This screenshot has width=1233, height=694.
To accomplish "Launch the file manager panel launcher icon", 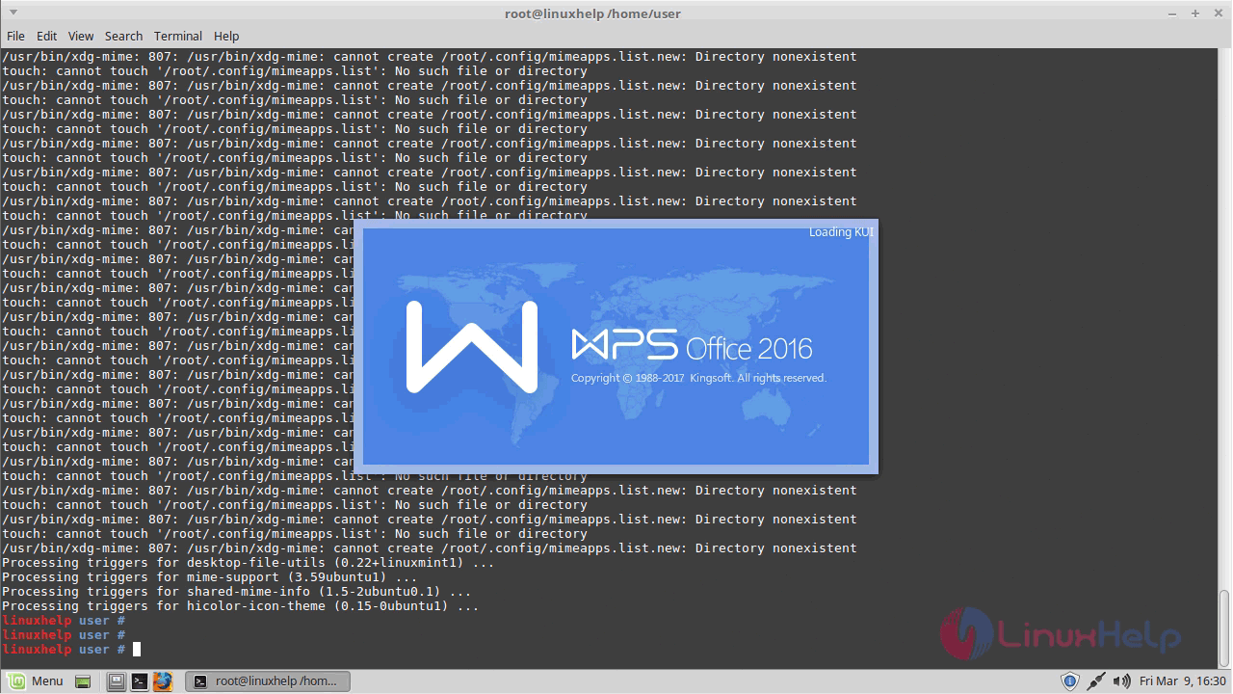I will click(x=117, y=681).
